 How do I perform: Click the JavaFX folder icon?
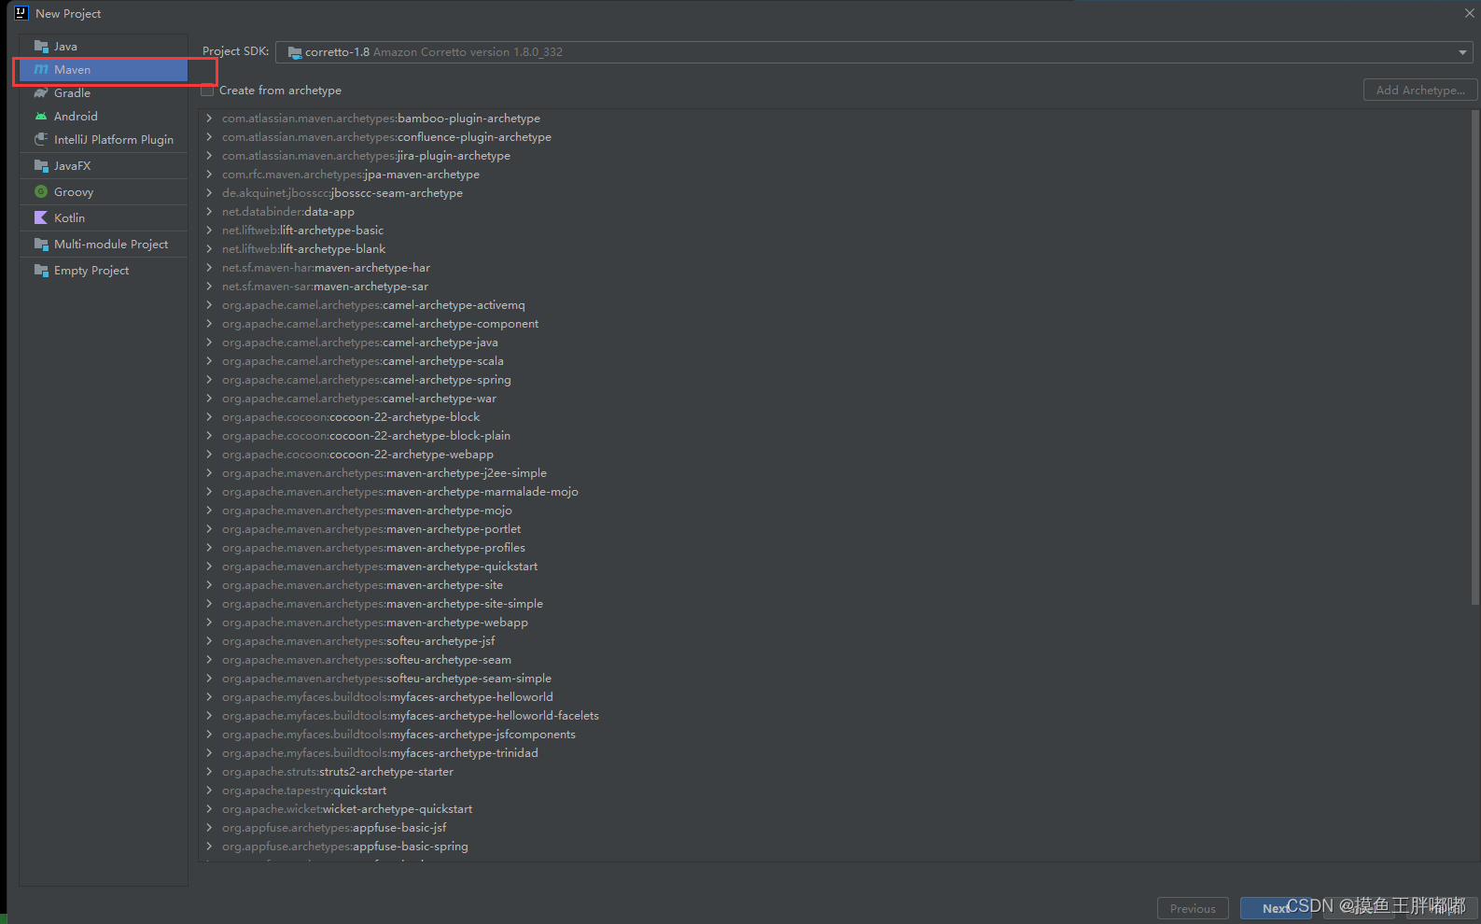click(41, 165)
